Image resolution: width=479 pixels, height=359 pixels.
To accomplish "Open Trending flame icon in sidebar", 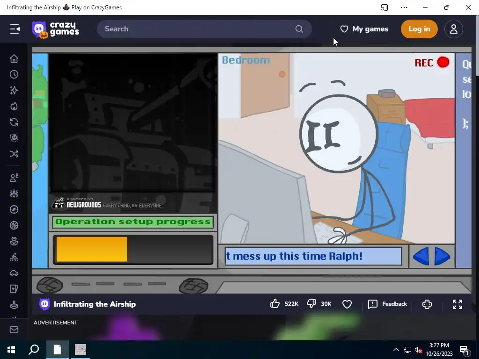I will coord(14,106).
